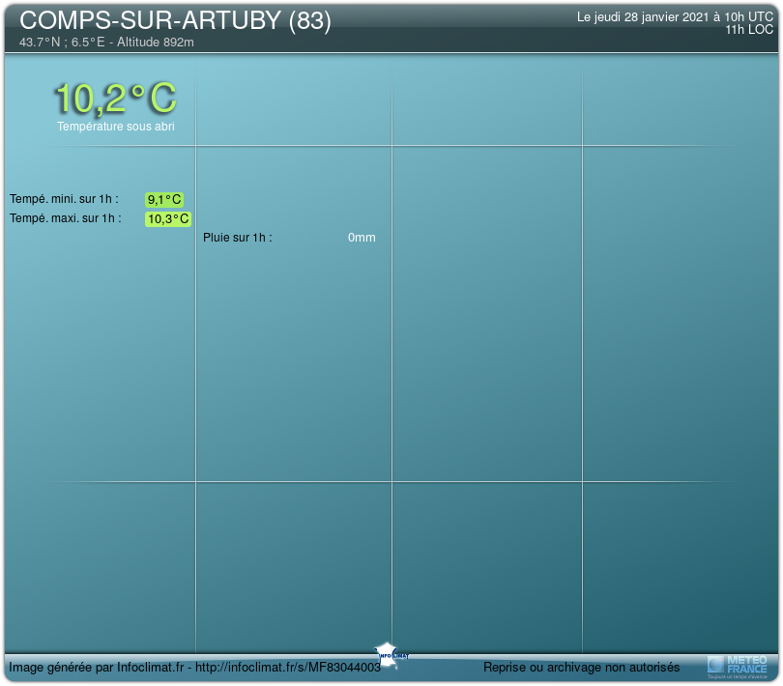
Task: Select the "11h LOC" local time text
Action: pos(749,30)
